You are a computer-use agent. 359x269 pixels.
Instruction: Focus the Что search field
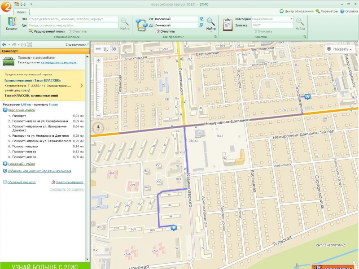click(x=73, y=19)
